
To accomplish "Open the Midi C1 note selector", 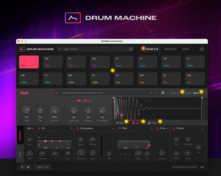I will (178, 93).
